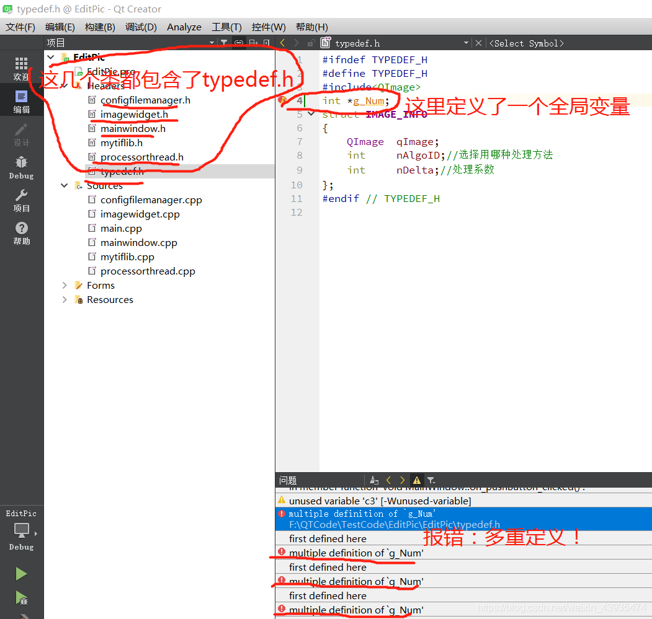652x619 pixels.
Task: Toggle the file writable lock icon
Action: [311, 43]
